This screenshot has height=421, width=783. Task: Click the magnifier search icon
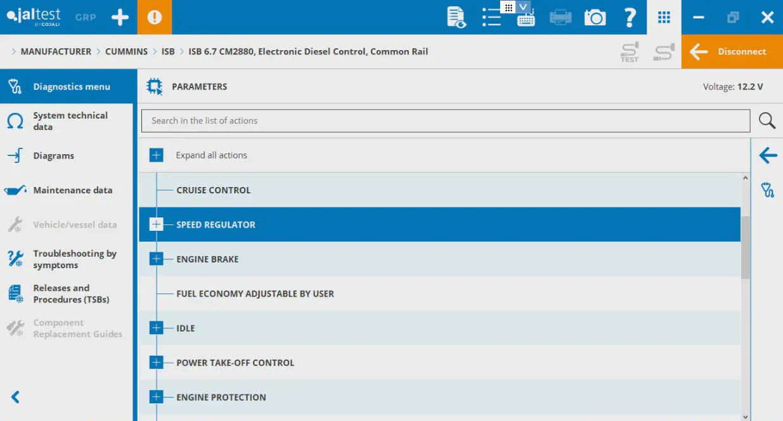point(767,120)
